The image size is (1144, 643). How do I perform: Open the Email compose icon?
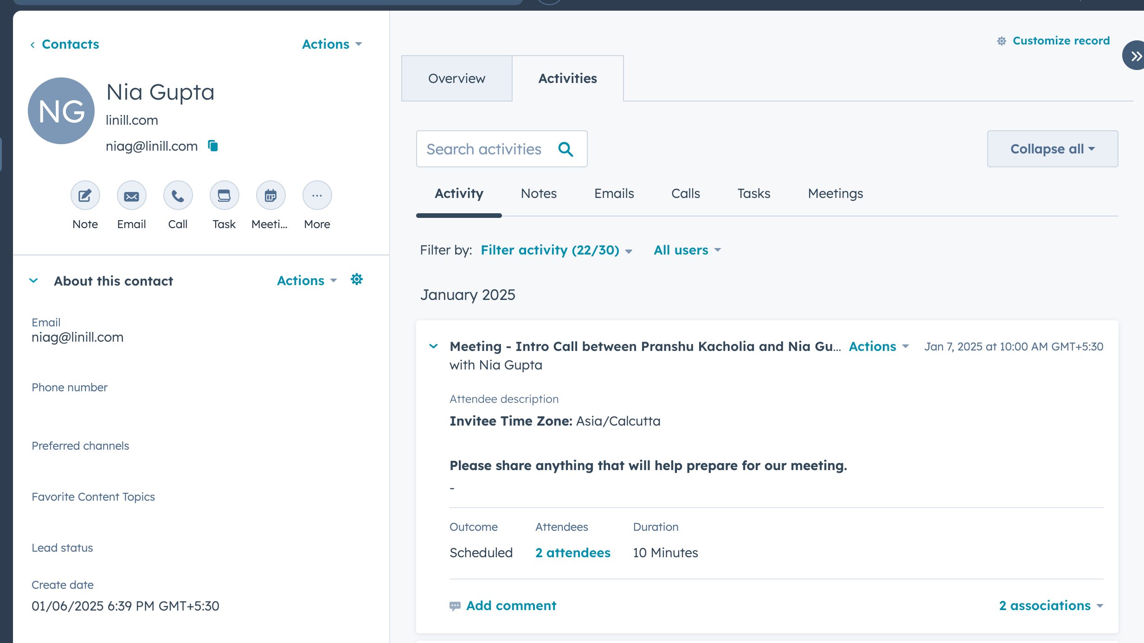click(x=131, y=195)
